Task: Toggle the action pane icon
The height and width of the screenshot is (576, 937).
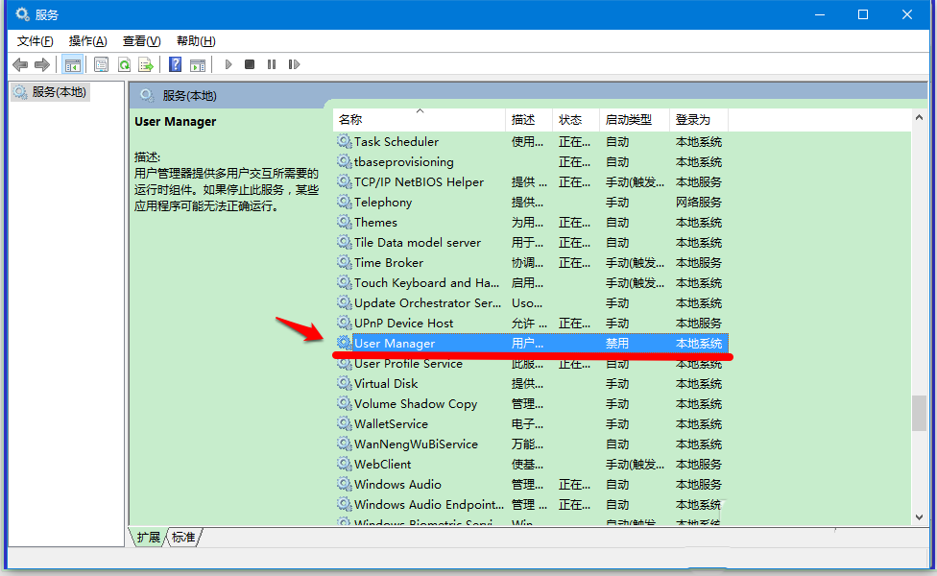Action: pyautogui.click(x=198, y=63)
